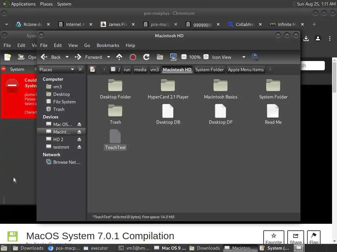337x252 pixels.
Task: Click the media path segment
Action: (x=140, y=70)
